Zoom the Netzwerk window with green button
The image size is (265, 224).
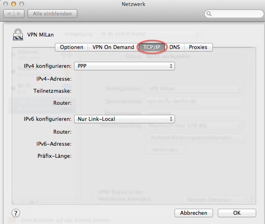22,4
